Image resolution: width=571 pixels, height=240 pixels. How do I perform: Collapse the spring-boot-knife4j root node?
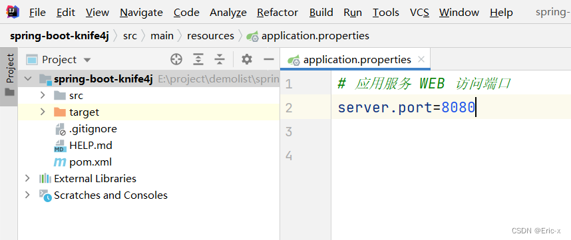pyautogui.click(x=28, y=79)
